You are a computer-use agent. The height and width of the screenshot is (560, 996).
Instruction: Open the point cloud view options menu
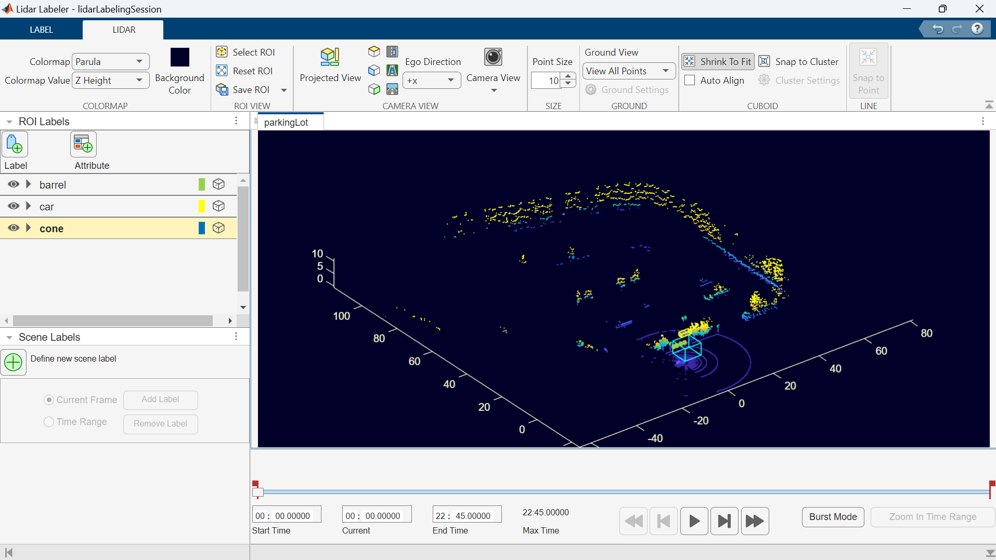[983, 121]
